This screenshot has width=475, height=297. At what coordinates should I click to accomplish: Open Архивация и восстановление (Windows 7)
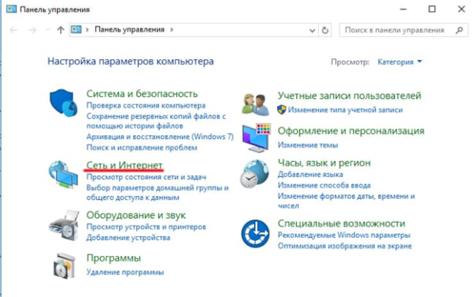(x=160, y=137)
